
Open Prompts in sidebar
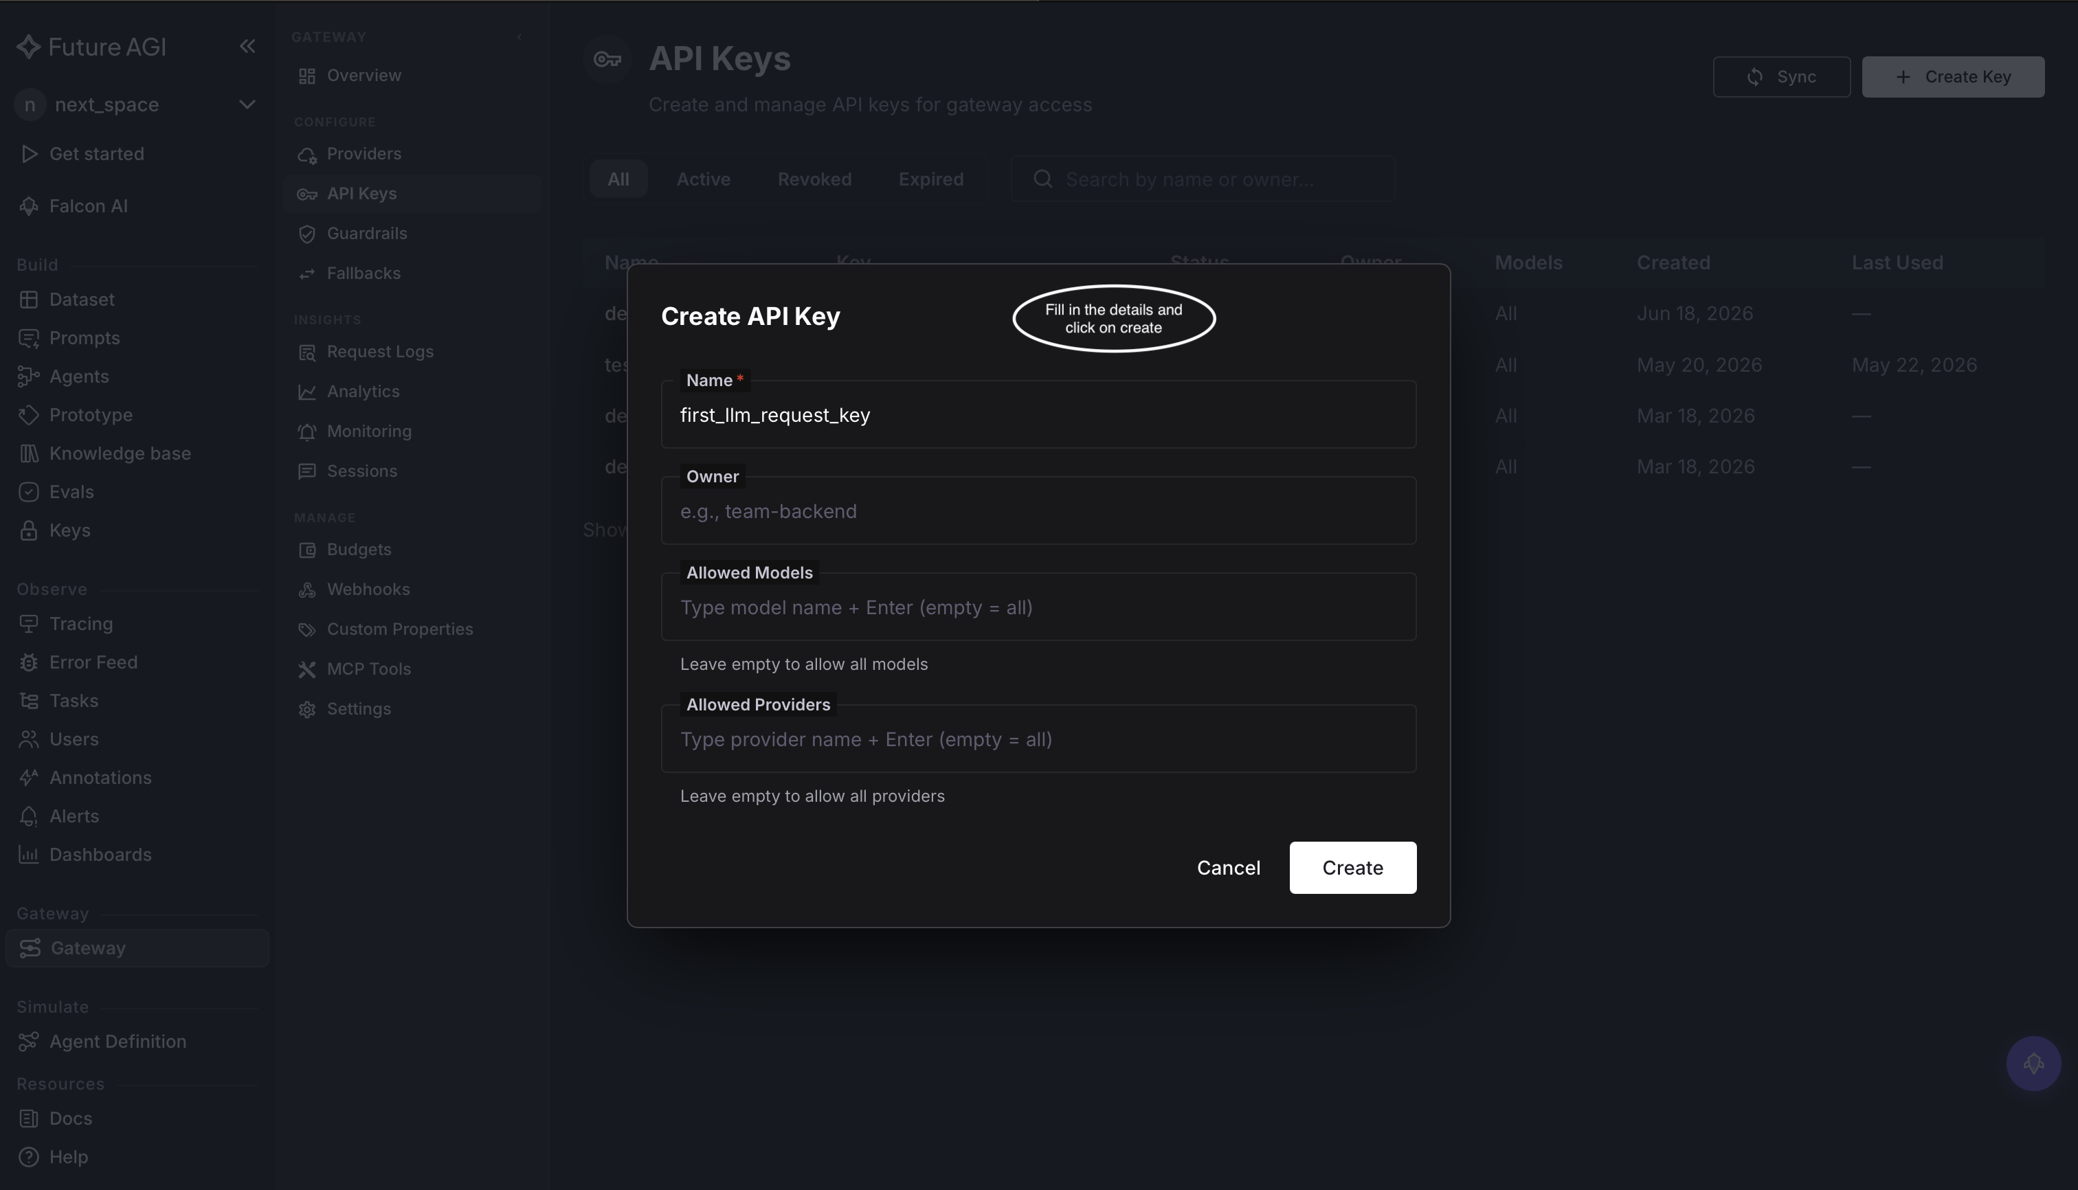(x=85, y=337)
